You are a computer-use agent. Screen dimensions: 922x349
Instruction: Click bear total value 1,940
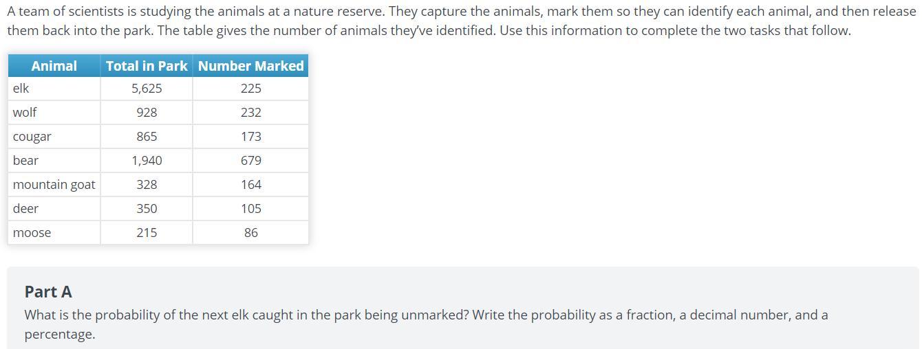coord(147,161)
